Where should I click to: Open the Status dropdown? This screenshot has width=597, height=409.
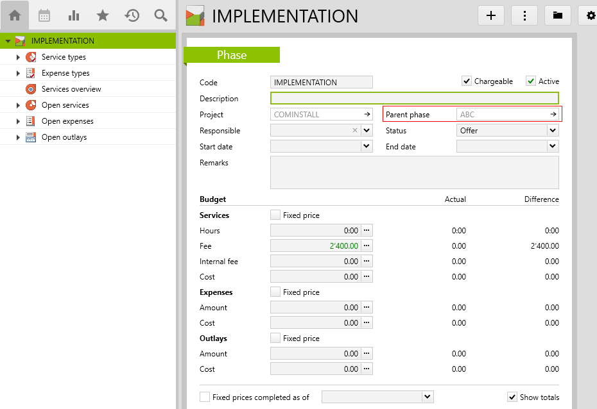point(552,130)
